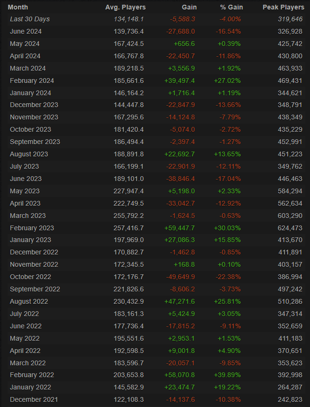This screenshot has width=310, height=407.
Task: Select the February 2024 row label
Action: coord(32,81)
